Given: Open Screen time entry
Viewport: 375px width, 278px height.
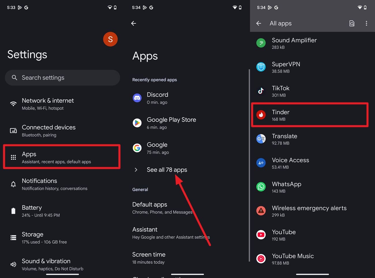Looking at the screenshot, I should [x=149, y=258].
